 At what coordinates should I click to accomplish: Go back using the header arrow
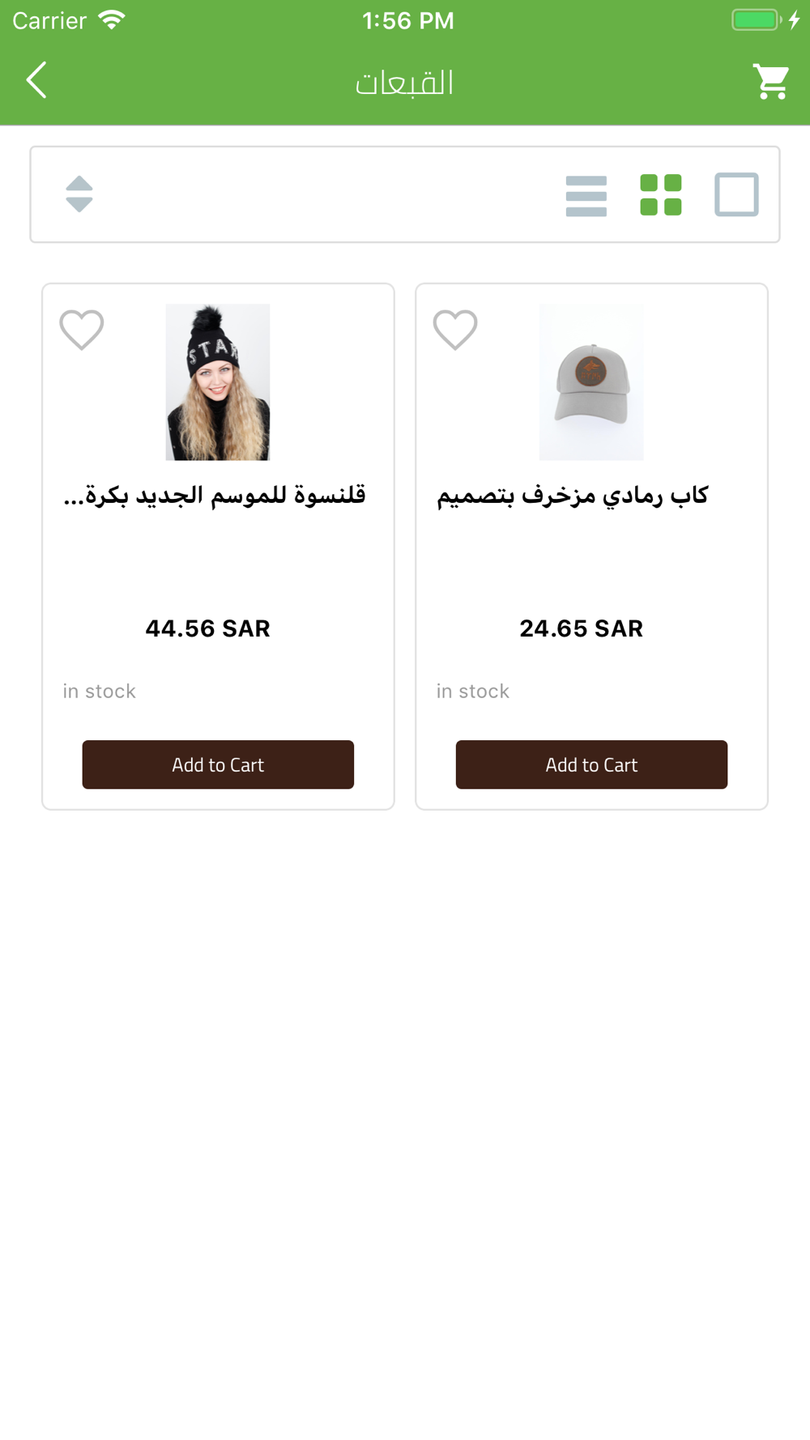pos(36,80)
